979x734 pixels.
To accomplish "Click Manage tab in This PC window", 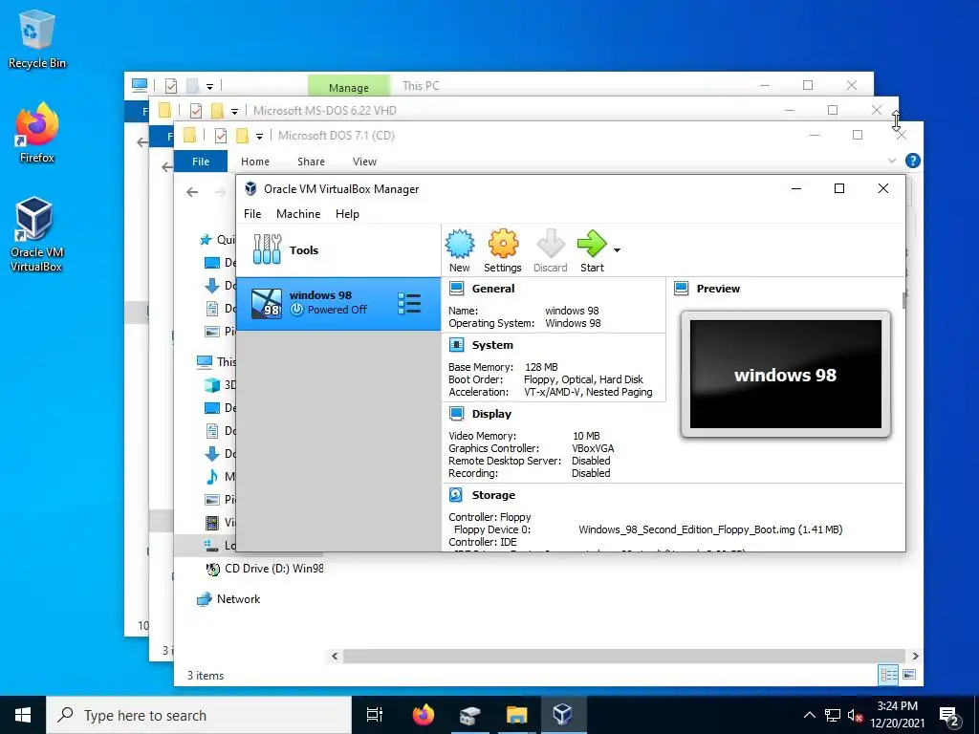I will tap(348, 87).
